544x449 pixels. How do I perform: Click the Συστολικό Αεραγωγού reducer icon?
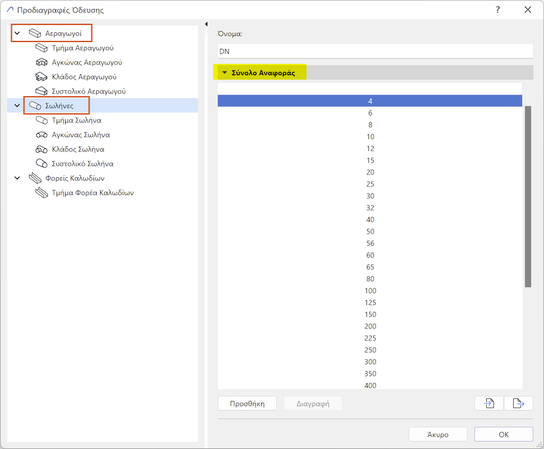41,91
